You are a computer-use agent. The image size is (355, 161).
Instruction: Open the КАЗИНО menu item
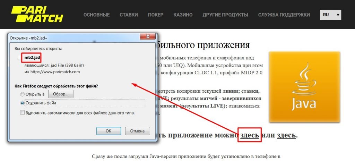(x=183, y=15)
